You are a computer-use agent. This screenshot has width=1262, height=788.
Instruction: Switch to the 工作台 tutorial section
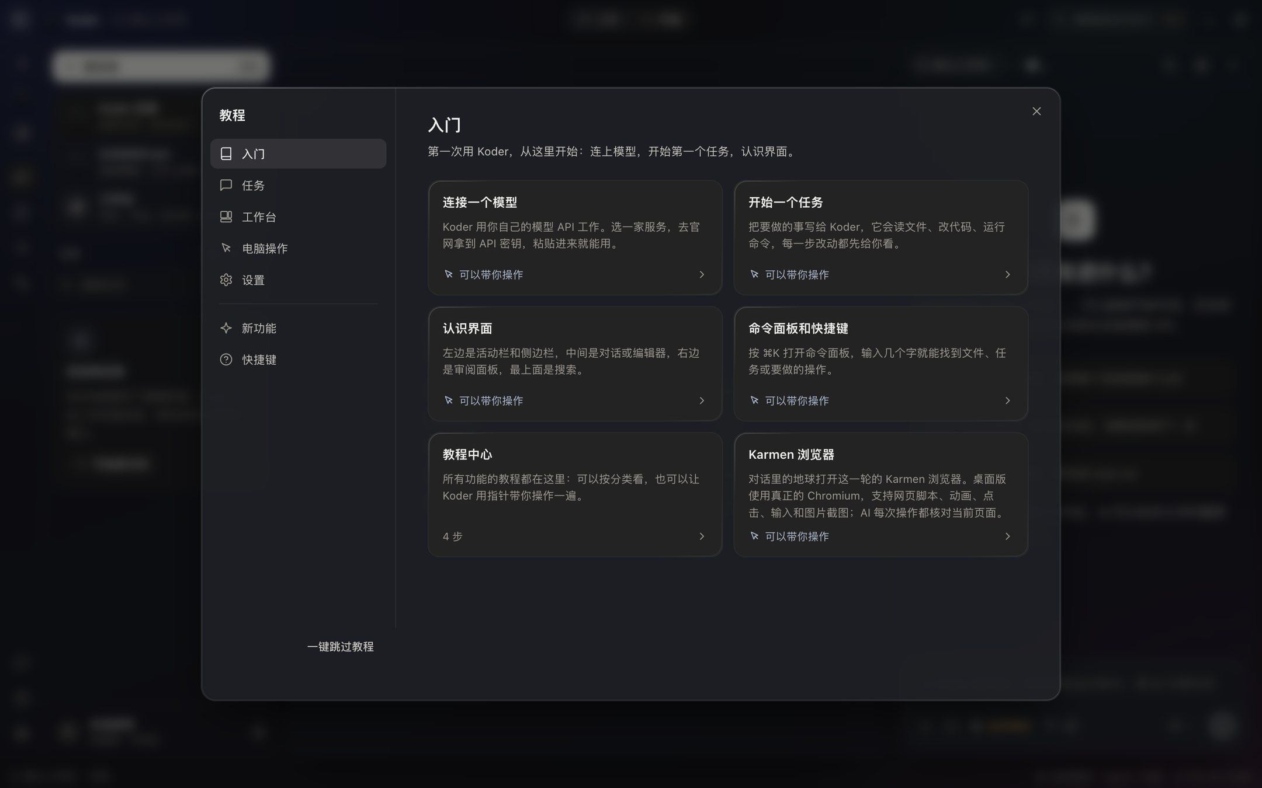coord(298,217)
